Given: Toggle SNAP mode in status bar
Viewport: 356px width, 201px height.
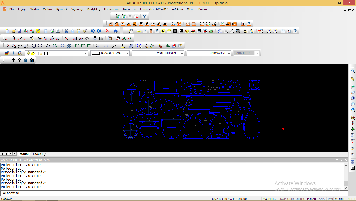Looking at the screenshot, I should pyautogui.click(x=282, y=199).
